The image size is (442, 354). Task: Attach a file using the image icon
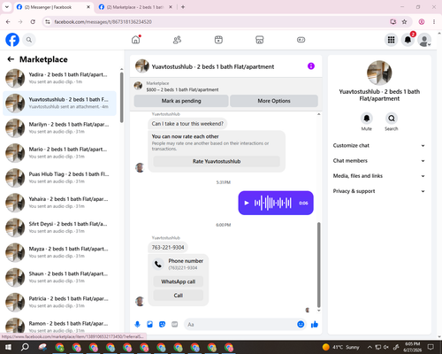point(149,325)
